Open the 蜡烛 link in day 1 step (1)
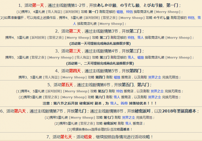 click(x=120, y=12)
